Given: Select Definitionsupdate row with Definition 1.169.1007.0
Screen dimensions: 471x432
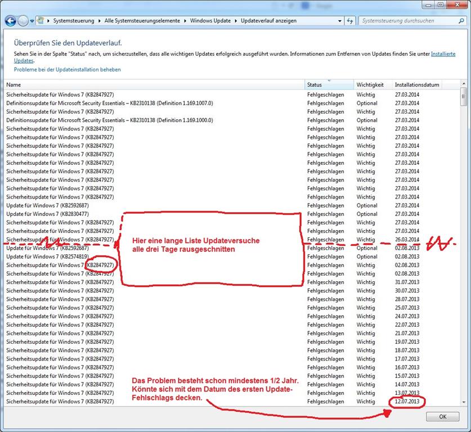Looking at the screenshot, I should [231, 103].
